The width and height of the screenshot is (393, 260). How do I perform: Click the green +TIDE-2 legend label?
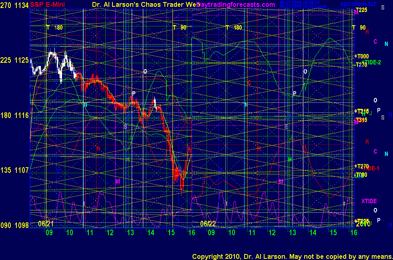pyautogui.click(x=371, y=62)
